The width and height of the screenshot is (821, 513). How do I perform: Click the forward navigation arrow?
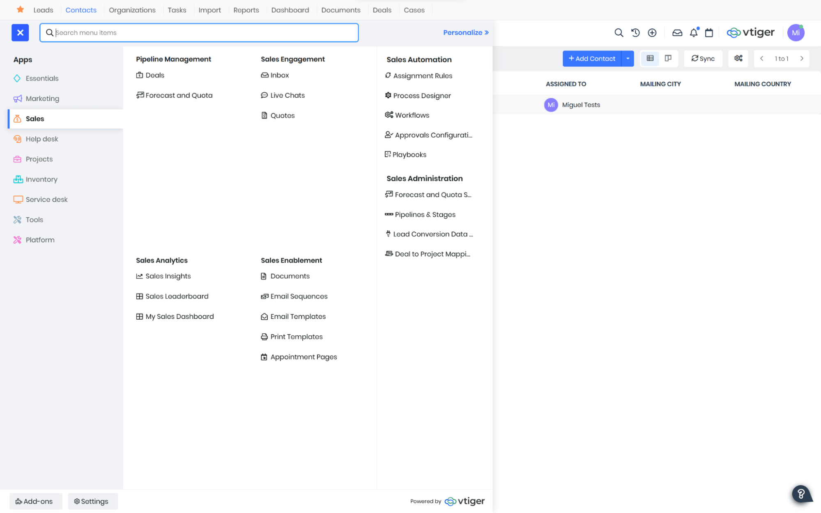point(802,59)
